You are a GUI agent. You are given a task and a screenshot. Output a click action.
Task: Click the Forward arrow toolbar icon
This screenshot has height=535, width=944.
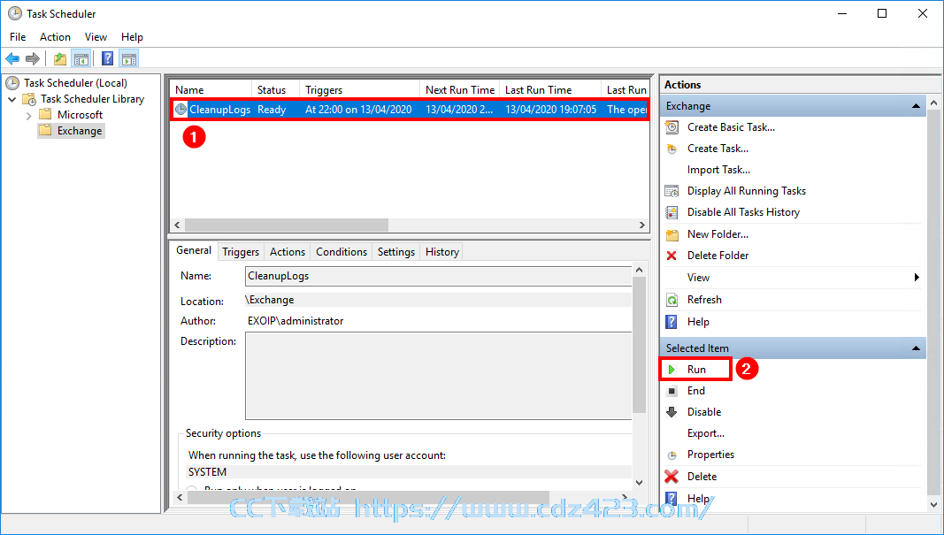click(x=33, y=58)
